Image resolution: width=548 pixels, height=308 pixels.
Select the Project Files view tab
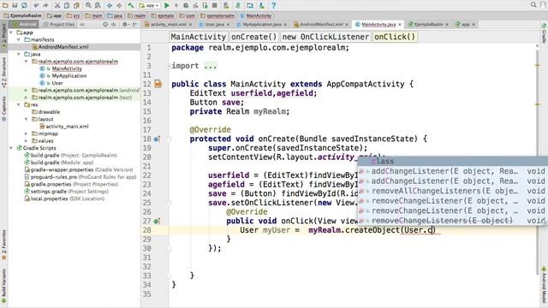tap(59, 25)
